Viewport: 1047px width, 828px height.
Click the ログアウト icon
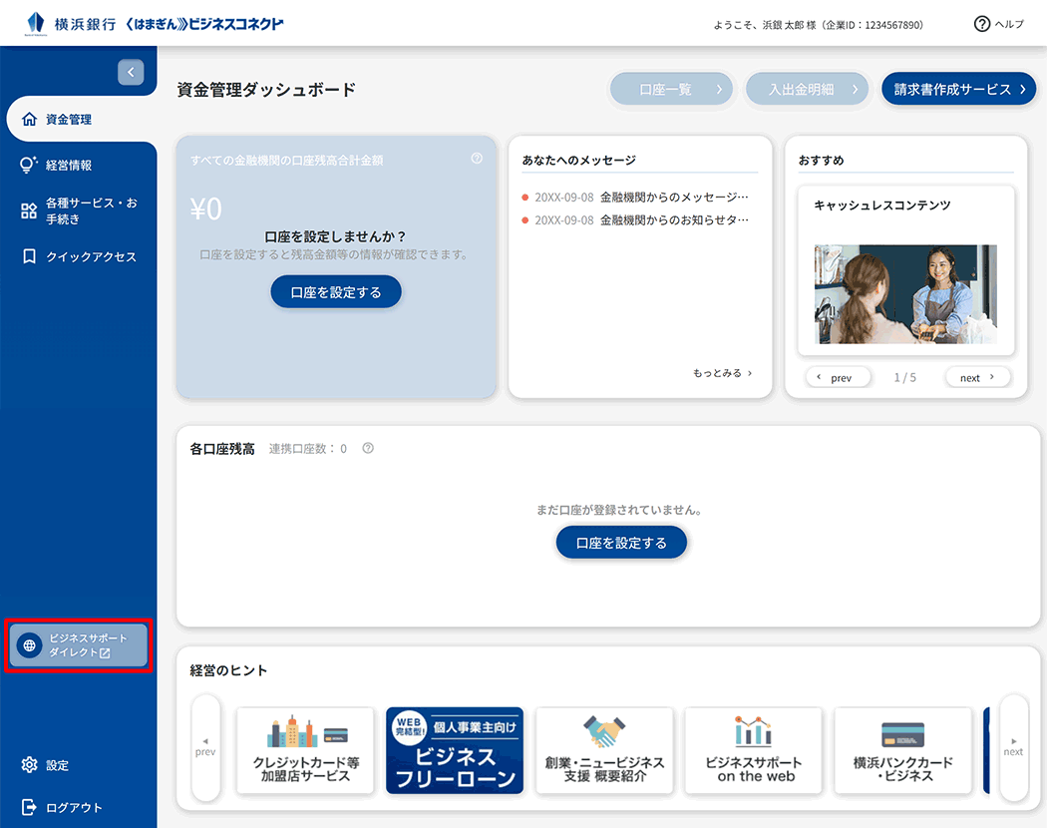point(29,807)
